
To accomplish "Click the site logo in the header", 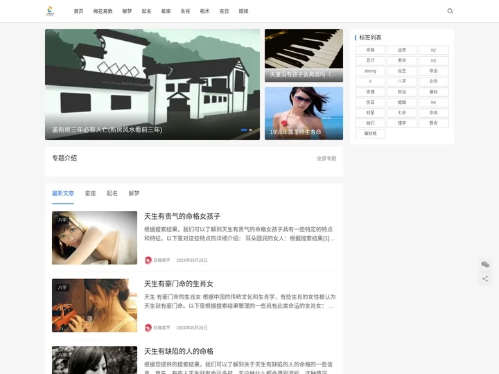I will [51, 11].
